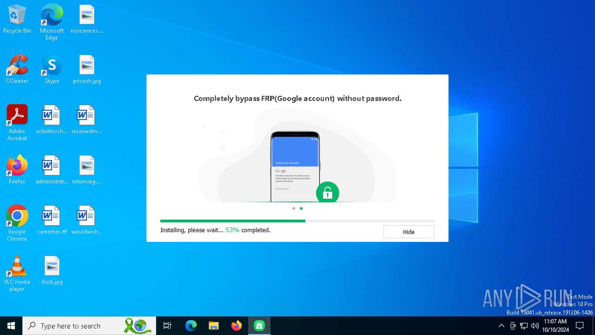Image resolution: width=595 pixels, height=335 pixels.
Task: Open Task View from the taskbar
Action: pos(167,326)
